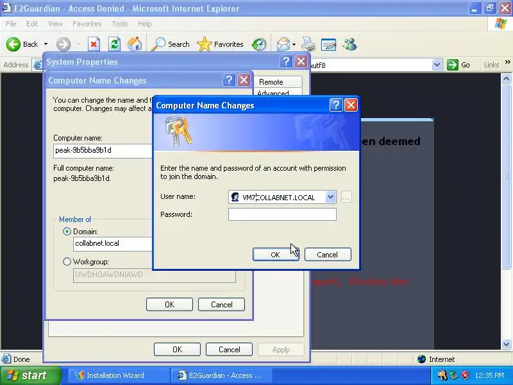
Task: Expand the User name dropdown arrow
Action: click(x=330, y=197)
